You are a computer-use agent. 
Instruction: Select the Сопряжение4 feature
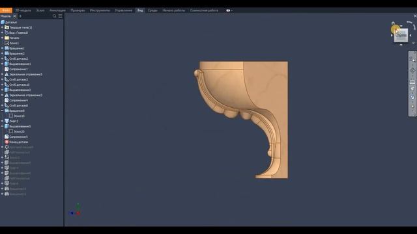pos(18,100)
